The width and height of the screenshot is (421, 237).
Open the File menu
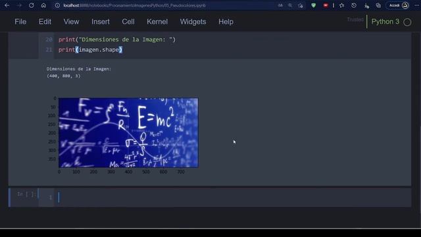coord(20,22)
